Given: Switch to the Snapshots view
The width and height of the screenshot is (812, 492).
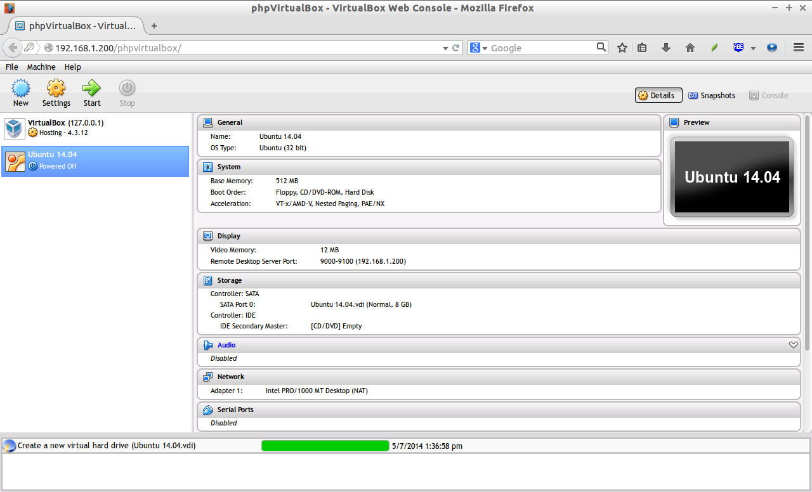Looking at the screenshot, I should pyautogui.click(x=712, y=95).
